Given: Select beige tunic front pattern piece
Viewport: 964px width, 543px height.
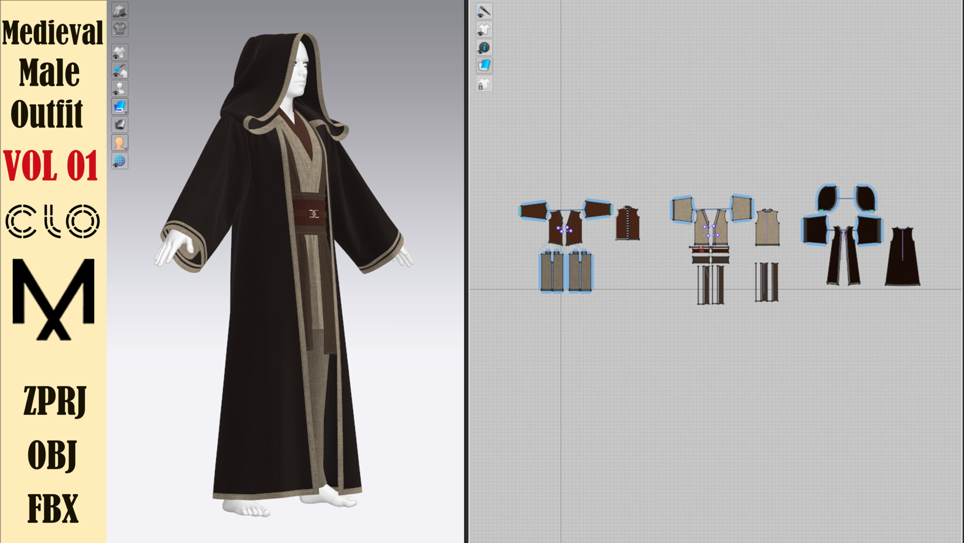Looking at the screenshot, I should (711, 227).
